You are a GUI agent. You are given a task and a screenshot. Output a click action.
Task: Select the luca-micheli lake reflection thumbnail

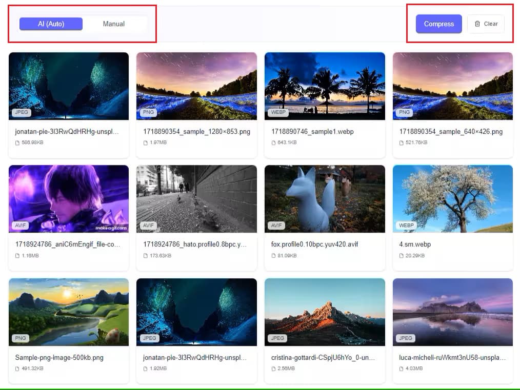453,312
